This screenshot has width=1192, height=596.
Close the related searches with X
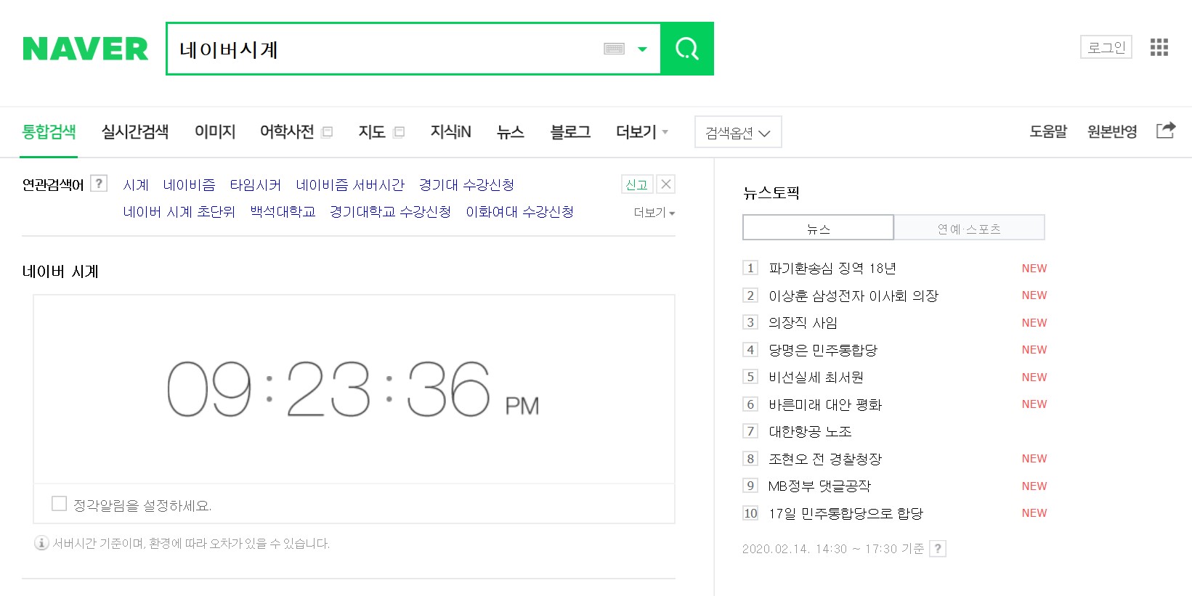click(x=665, y=184)
